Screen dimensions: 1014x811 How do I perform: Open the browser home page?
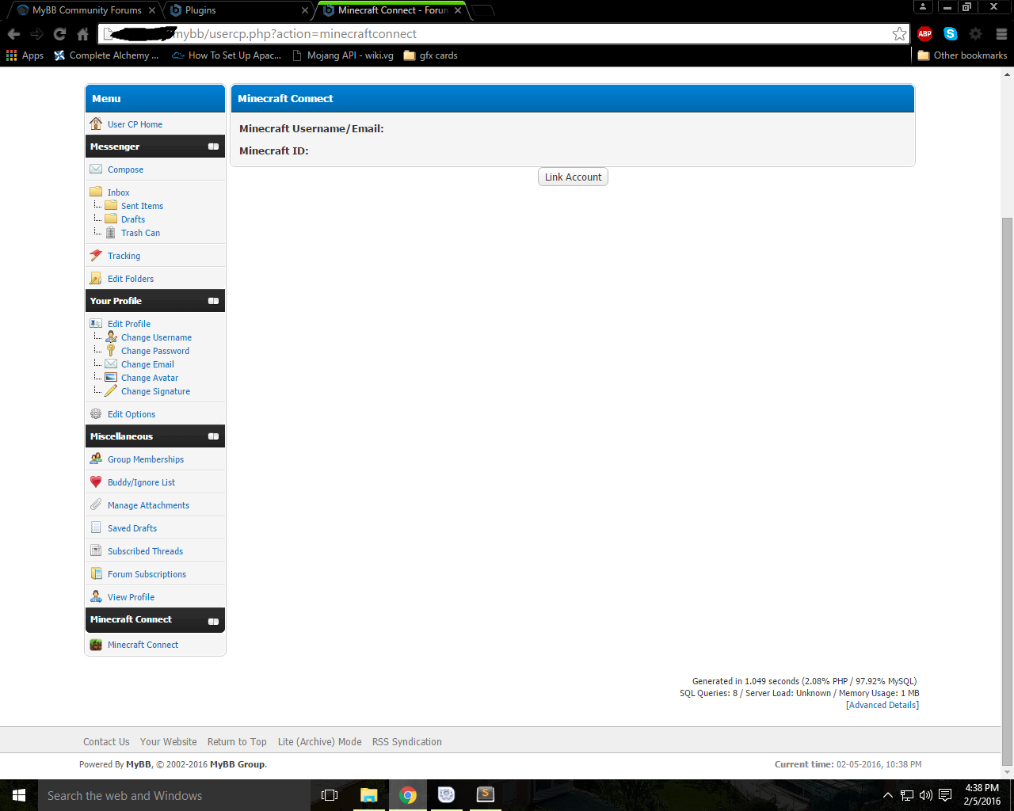point(82,33)
